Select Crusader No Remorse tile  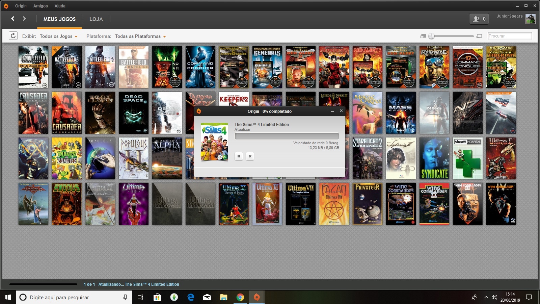[x=67, y=113]
